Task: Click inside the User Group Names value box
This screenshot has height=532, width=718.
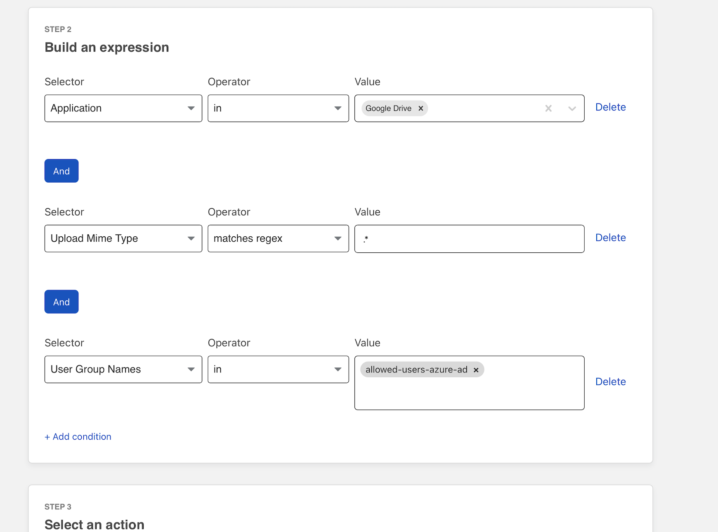Action: (469, 393)
